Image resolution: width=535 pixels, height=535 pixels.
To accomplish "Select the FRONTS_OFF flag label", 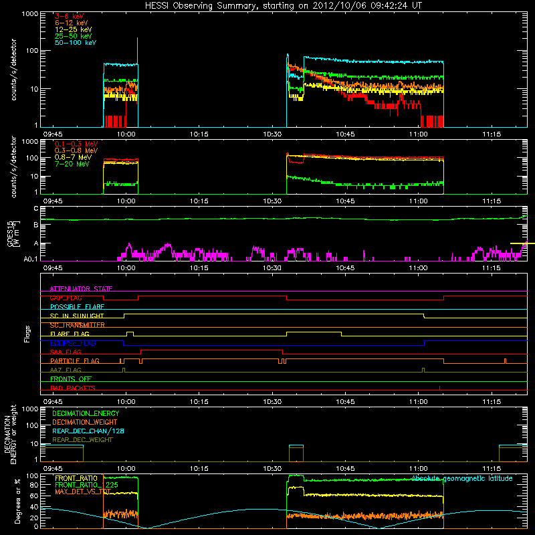I will point(71,379).
